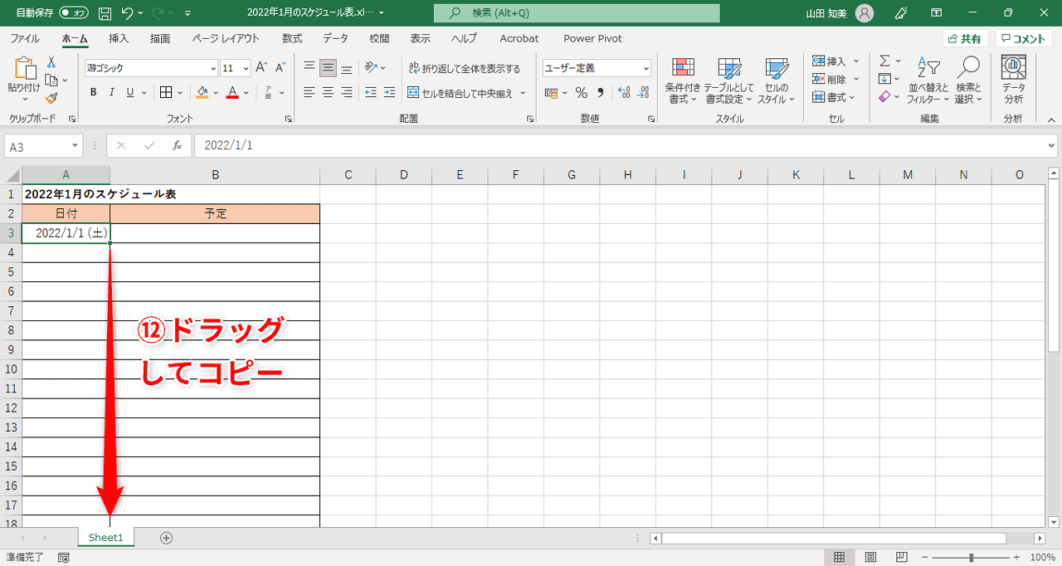Click the text orientation icon

tap(371, 68)
